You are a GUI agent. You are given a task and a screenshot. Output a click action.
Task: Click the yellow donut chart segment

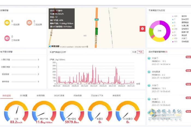158,39
